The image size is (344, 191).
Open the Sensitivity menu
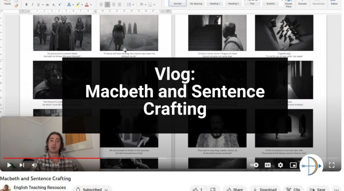tap(318, 3)
